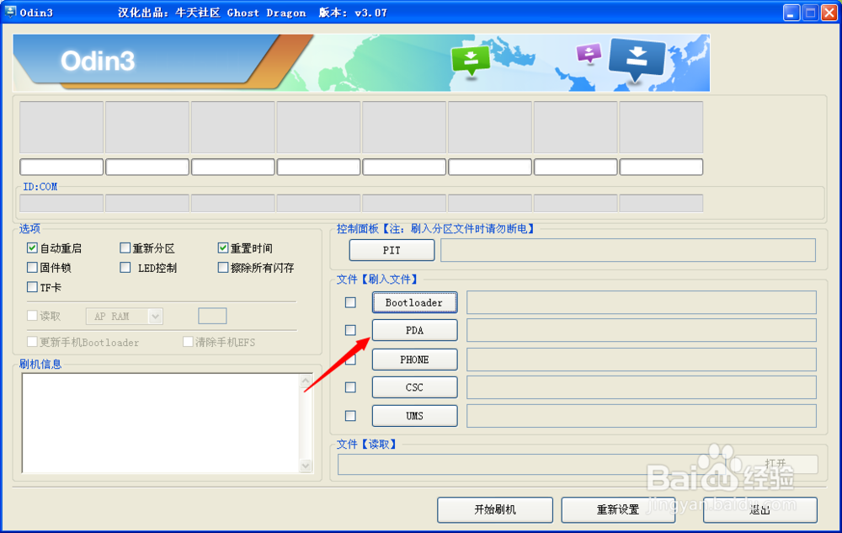The image size is (842, 533).
Task: Click the blue download bubble in banner
Action: click(x=637, y=60)
